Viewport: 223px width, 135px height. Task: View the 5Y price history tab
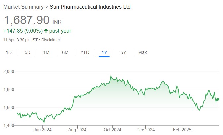pyautogui.click(x=123, y=52)
